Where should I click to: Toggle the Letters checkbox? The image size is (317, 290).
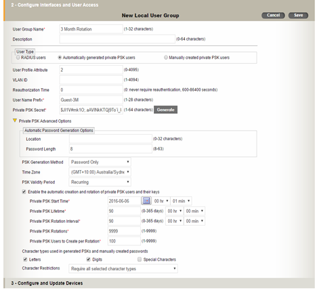click(25, 260)
